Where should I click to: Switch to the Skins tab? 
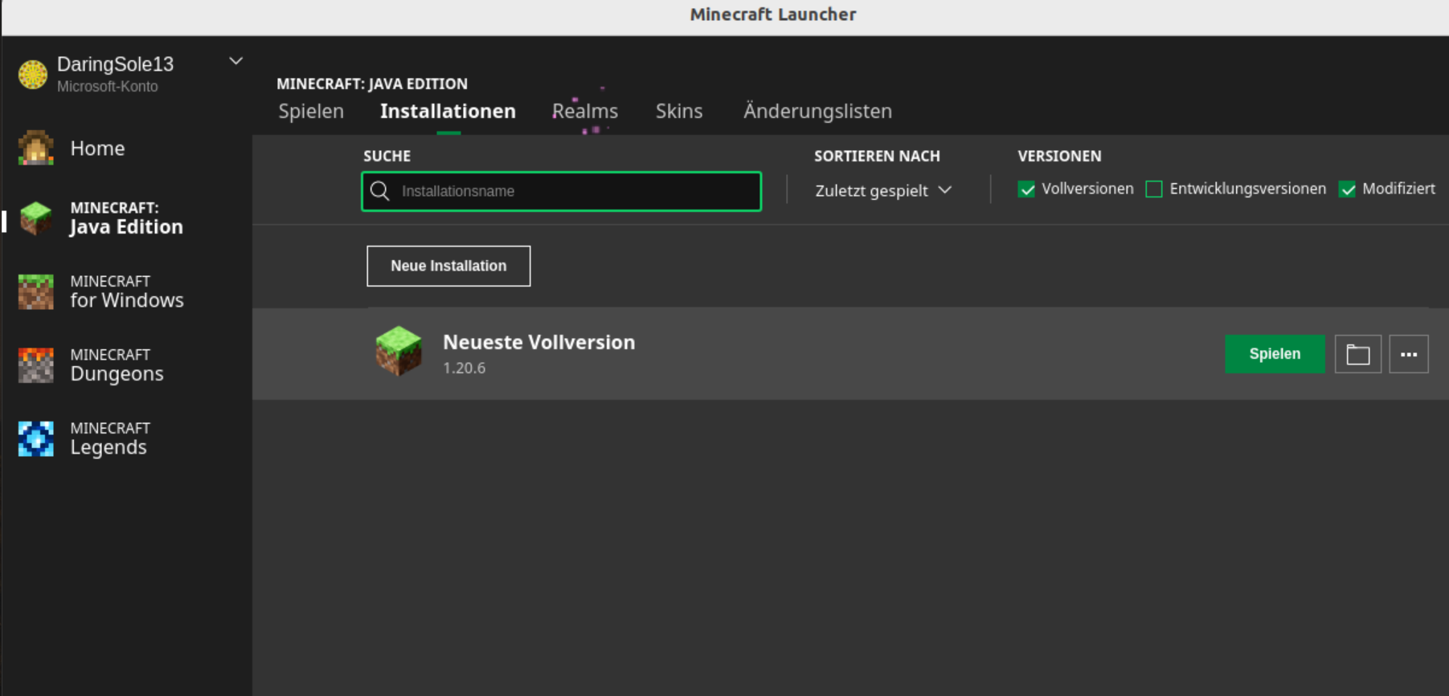click(x=679, y=111)
